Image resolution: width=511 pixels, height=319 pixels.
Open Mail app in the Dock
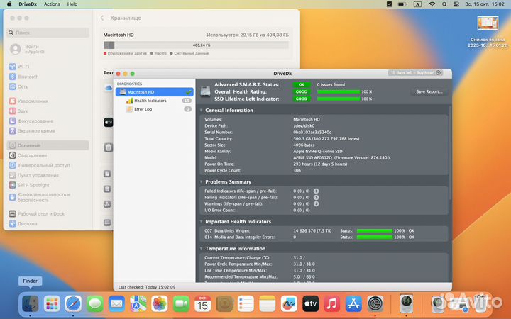[116, 304]
